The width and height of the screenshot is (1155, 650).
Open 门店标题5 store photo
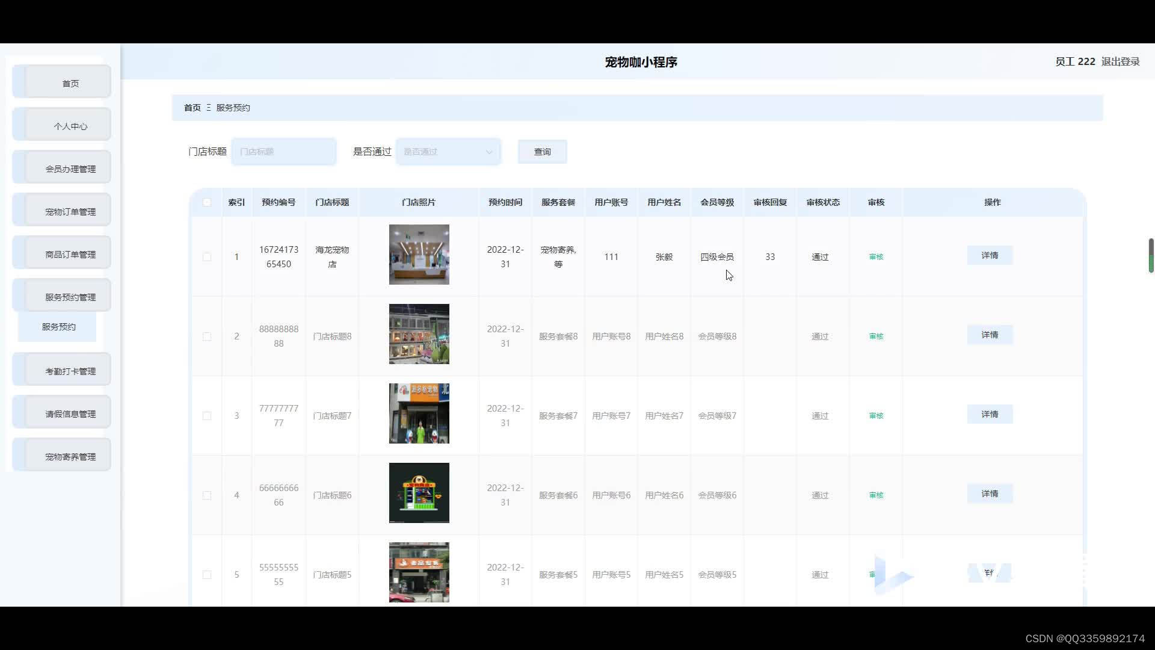(x=419, y=572)
